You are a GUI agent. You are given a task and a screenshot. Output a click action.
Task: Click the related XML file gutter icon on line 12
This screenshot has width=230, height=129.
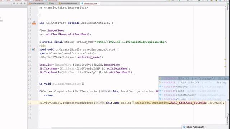click(34, 23)
